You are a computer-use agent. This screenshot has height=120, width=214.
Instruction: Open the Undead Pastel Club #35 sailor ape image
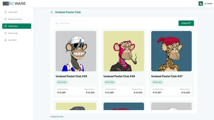pos(76,51)
